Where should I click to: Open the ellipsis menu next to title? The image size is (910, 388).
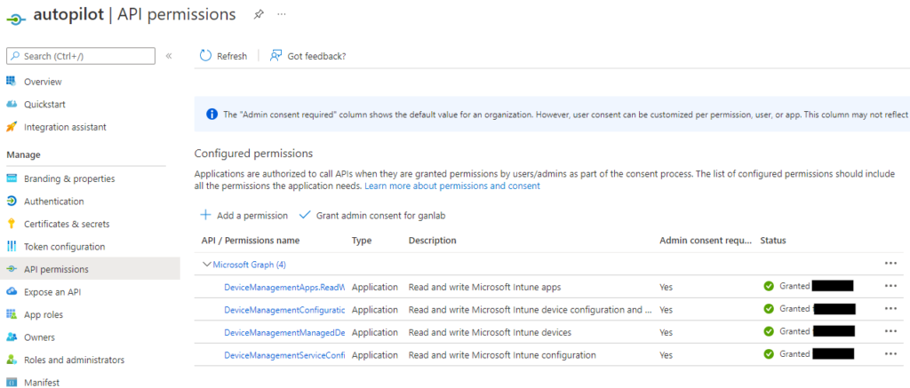click(282, 15)
